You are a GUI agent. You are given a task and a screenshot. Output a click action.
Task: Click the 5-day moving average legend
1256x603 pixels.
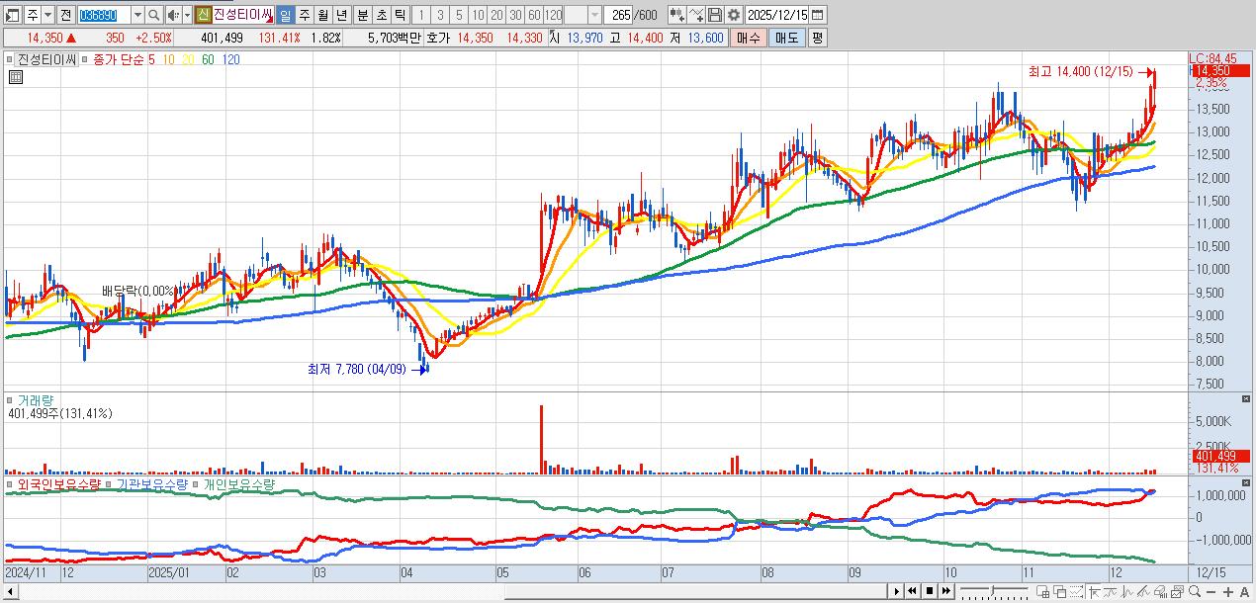tap(151, 59)
